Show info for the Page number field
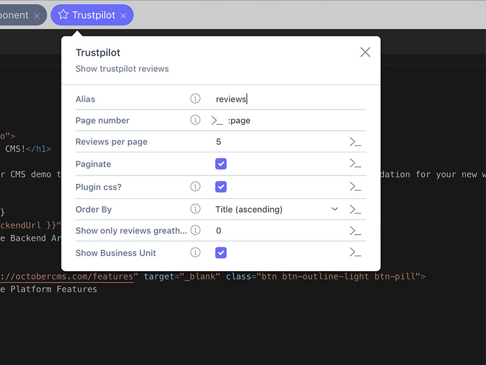Viewport: 486px width, 365px height. pyautogui.click(x=195, y=120)
